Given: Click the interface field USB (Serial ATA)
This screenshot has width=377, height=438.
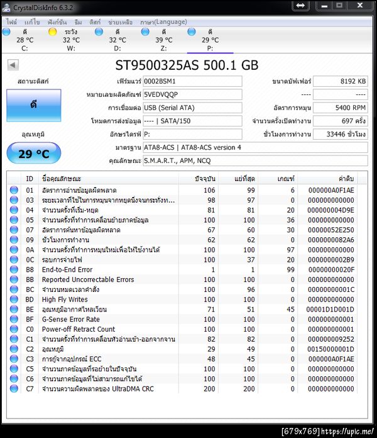Looking at the screenshot, I should (192, 108).
